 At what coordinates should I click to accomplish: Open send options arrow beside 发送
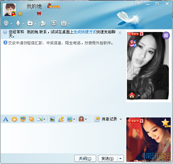(x=121, y=159)
